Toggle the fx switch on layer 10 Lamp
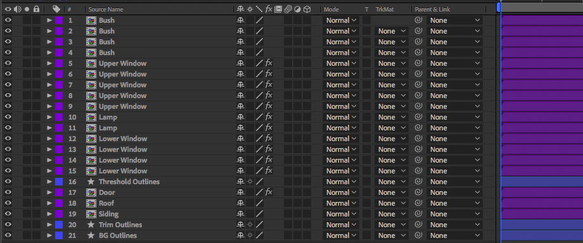Viewport: 583px width, 243px height. coord(269,116)
